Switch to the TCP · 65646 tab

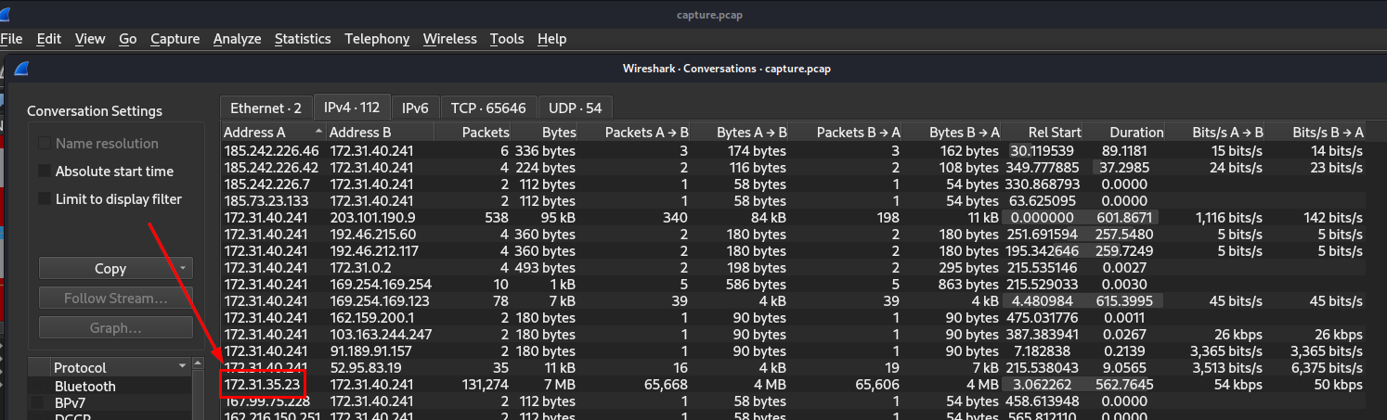click(x=487, y=108)
